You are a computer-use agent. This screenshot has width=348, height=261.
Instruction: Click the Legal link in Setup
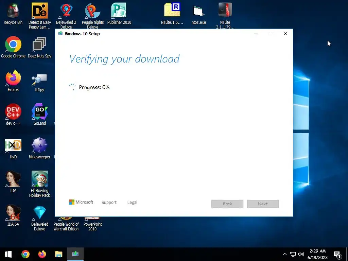click(132, 203)
